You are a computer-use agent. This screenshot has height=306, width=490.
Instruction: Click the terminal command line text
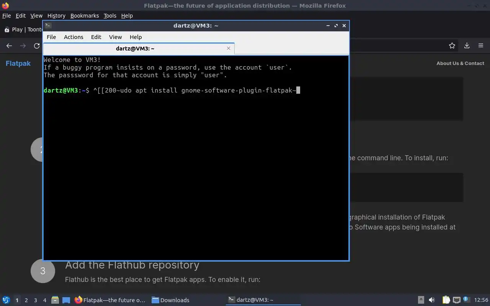point(194,90)
